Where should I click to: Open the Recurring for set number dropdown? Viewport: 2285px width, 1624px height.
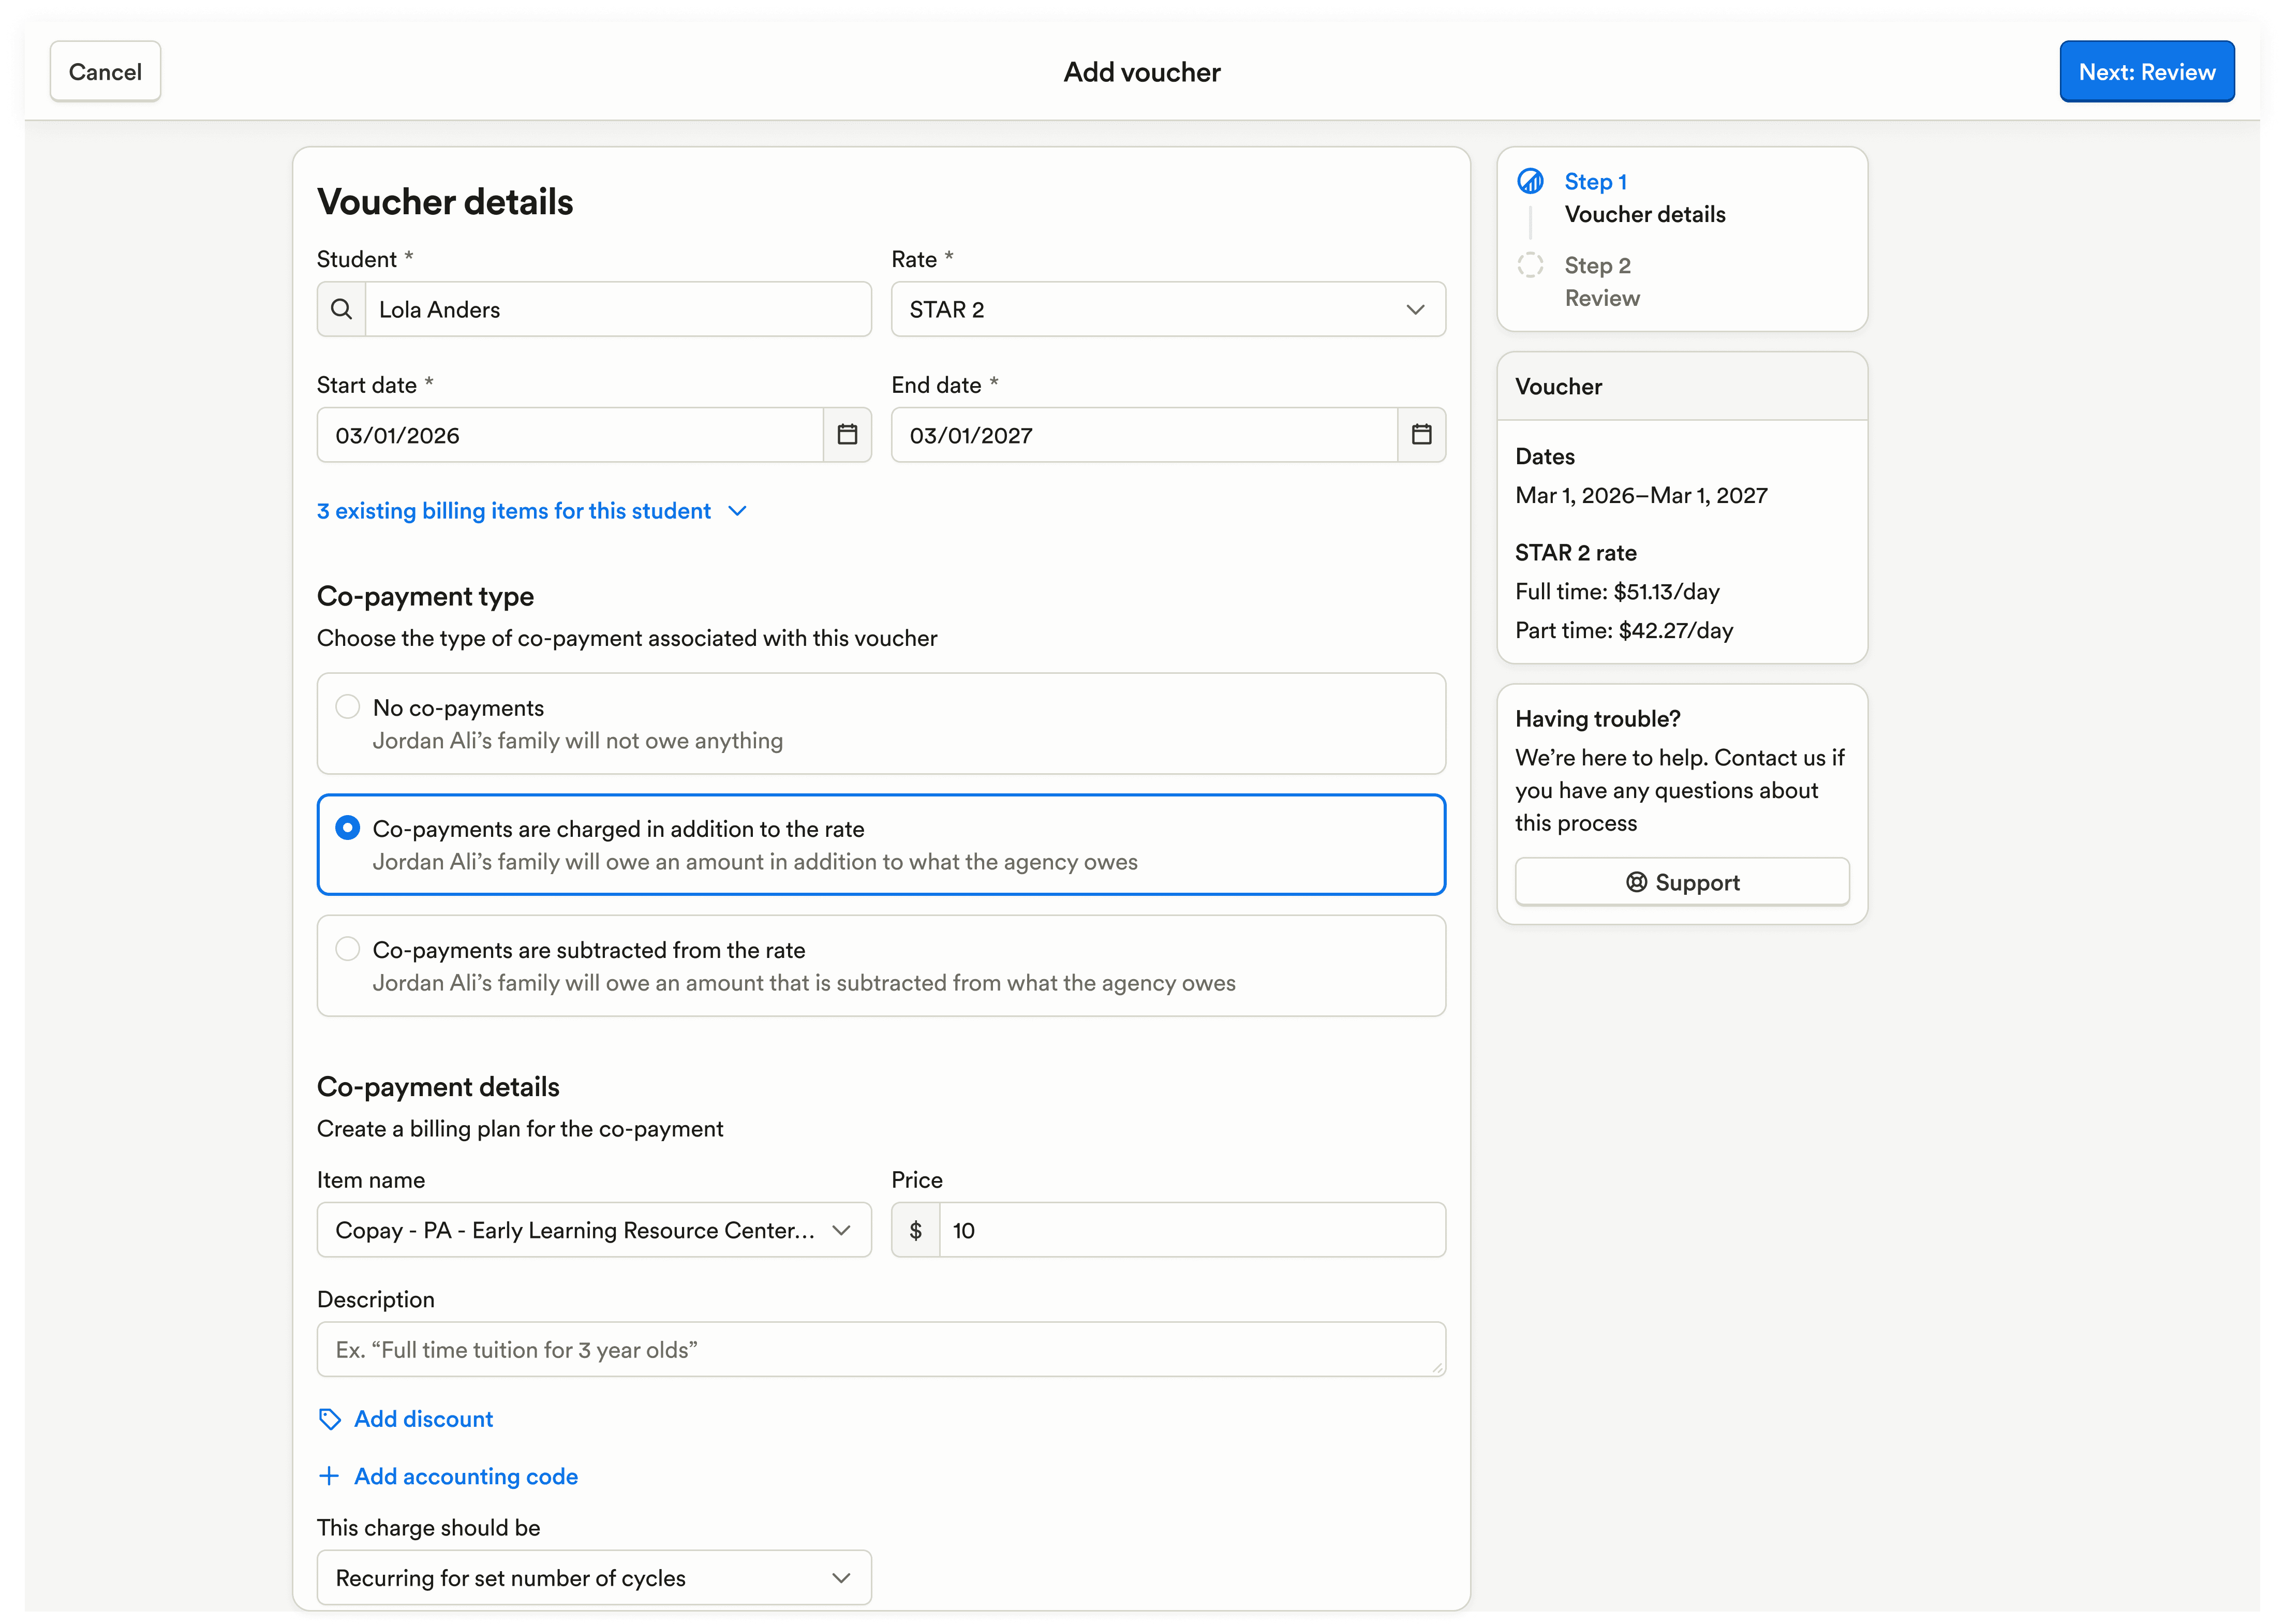(x=593, y=1578)
